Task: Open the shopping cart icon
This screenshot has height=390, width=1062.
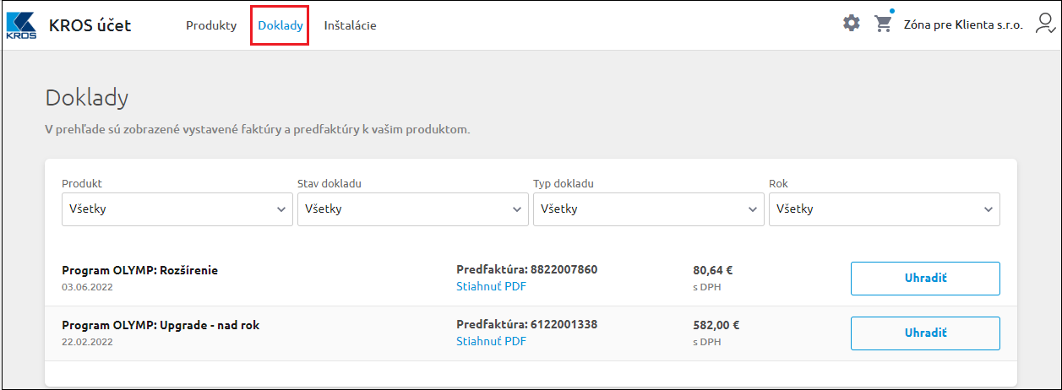Action: [883, 24]
